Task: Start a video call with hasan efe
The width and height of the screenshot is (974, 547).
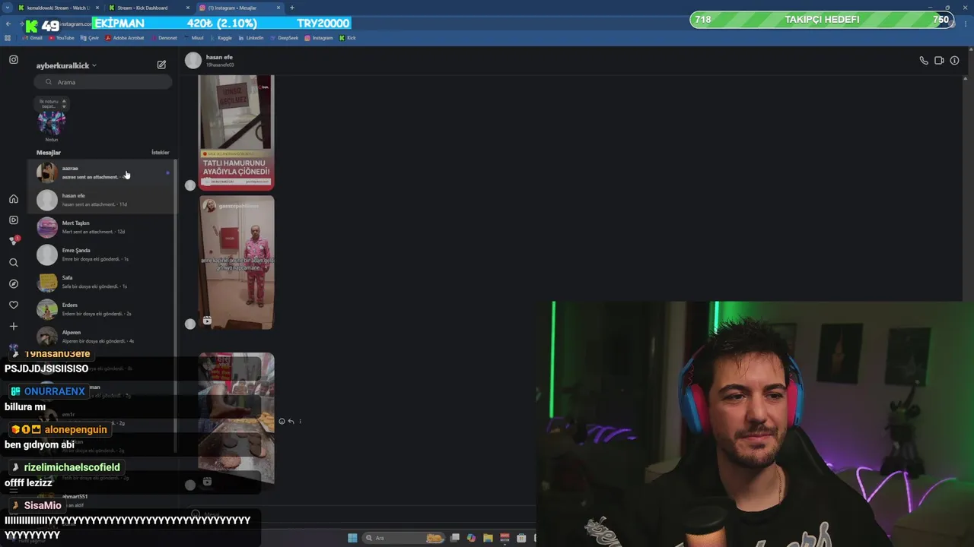Action: tap(939, 61)
